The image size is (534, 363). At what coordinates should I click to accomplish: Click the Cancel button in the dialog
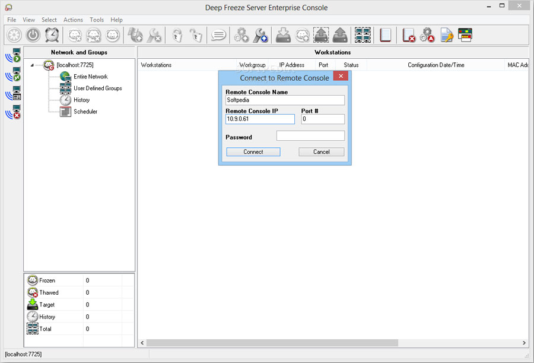click(321, 152)
